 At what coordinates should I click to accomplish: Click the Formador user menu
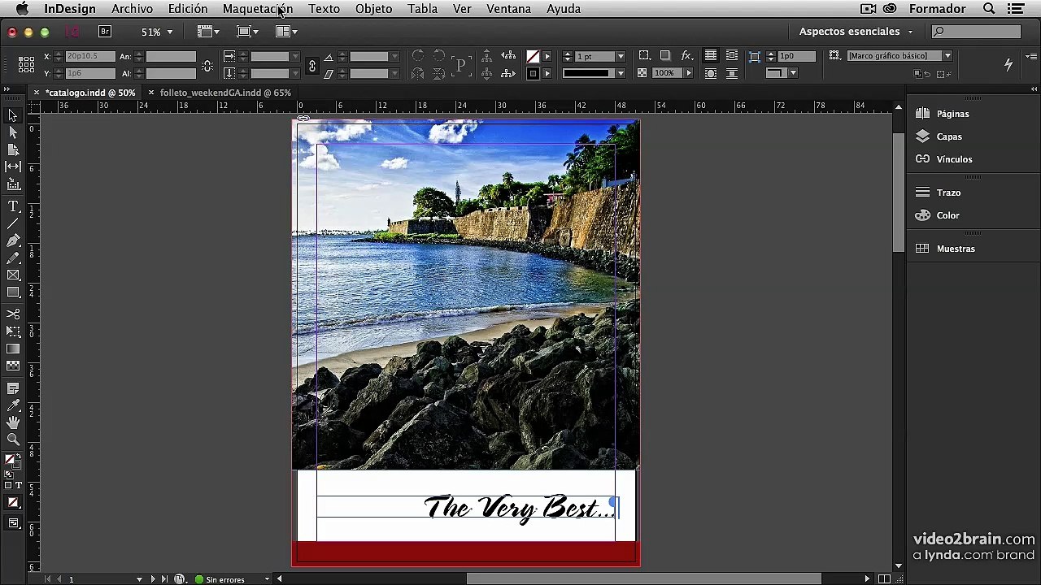[x=937, y=9]
